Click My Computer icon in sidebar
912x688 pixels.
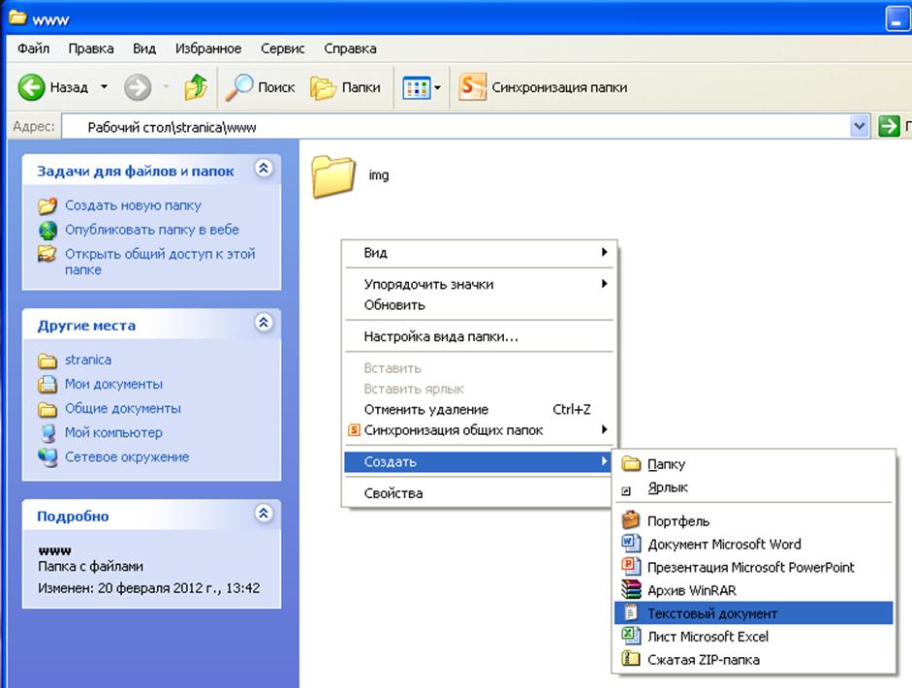tap(47, 433)
